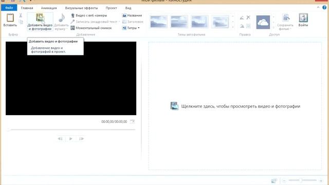Open Help with the question mark
Viewport: 329px width, 185px height.
click(x=324, y=7)
